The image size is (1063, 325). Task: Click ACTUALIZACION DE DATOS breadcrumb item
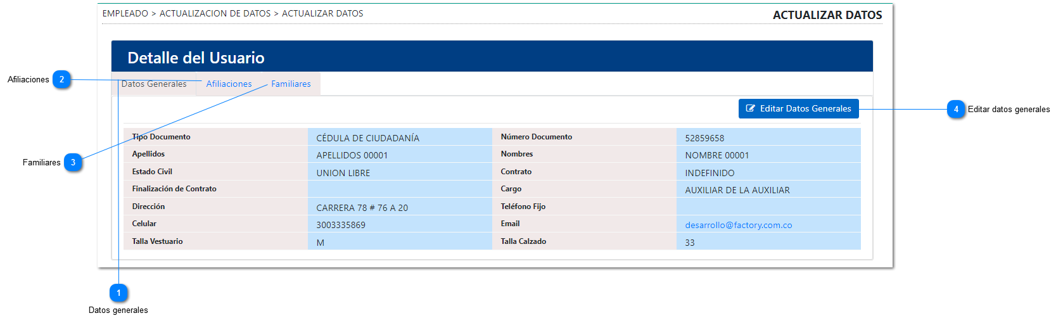[x=215, y=13]
